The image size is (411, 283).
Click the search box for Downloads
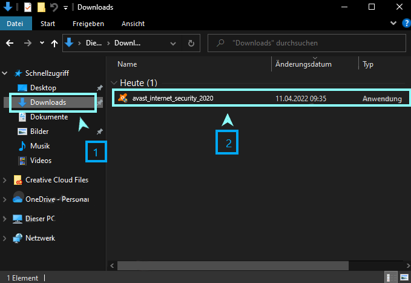[x=307, y=43]
